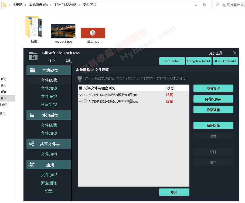Select the 私密 folder in Explorer
The height and width of the screenshot is (203, 245).
click(x=34, y=29)
